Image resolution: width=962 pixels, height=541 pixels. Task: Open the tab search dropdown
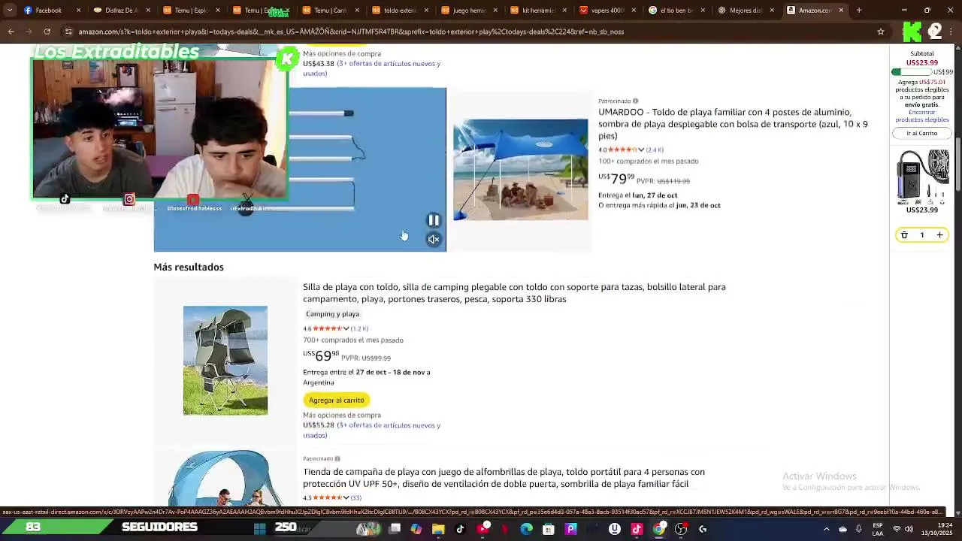pyautogui.click(x=9, y=11)
